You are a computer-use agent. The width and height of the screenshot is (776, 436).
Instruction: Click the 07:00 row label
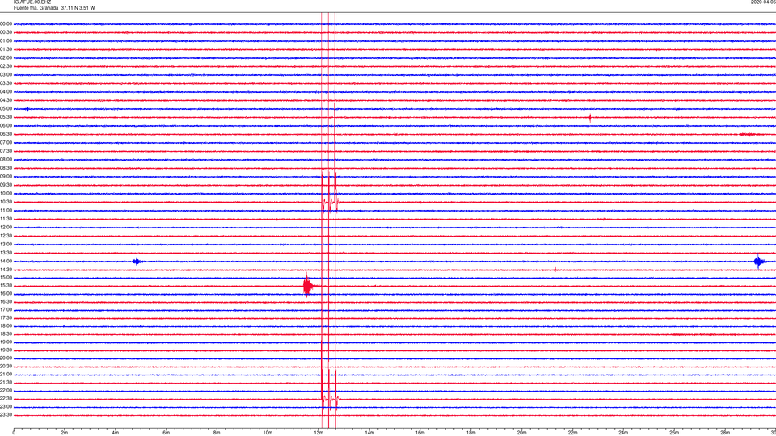pyautogui.click(x=6, y=142)
